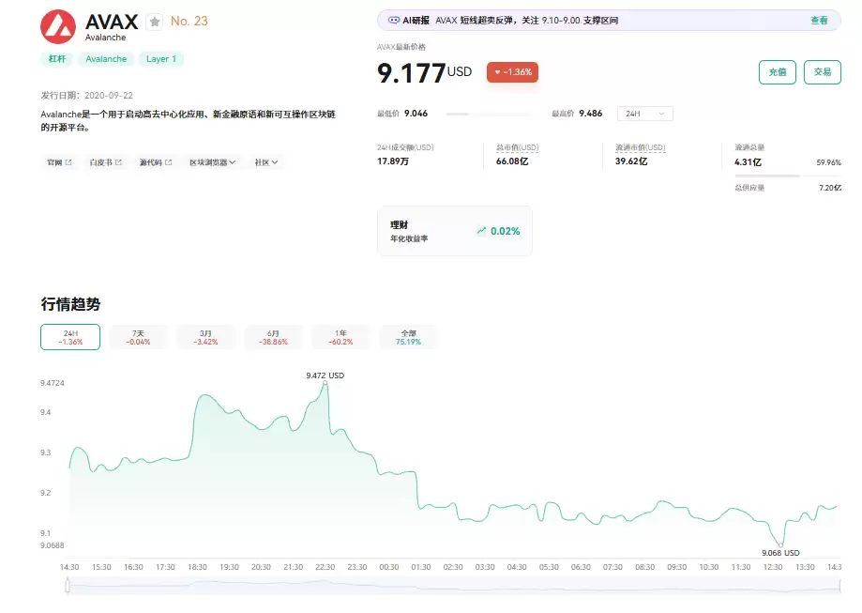Click the 66.08亿 market cap value

coord(512,161)
